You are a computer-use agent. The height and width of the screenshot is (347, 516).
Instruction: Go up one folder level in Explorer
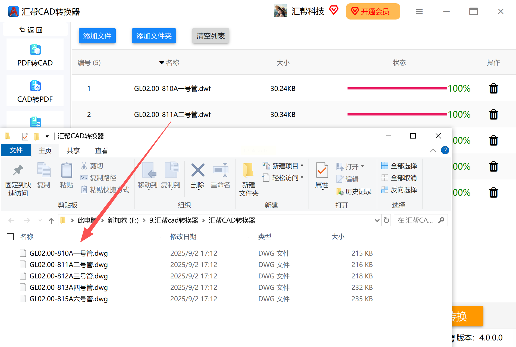(51, 221)
